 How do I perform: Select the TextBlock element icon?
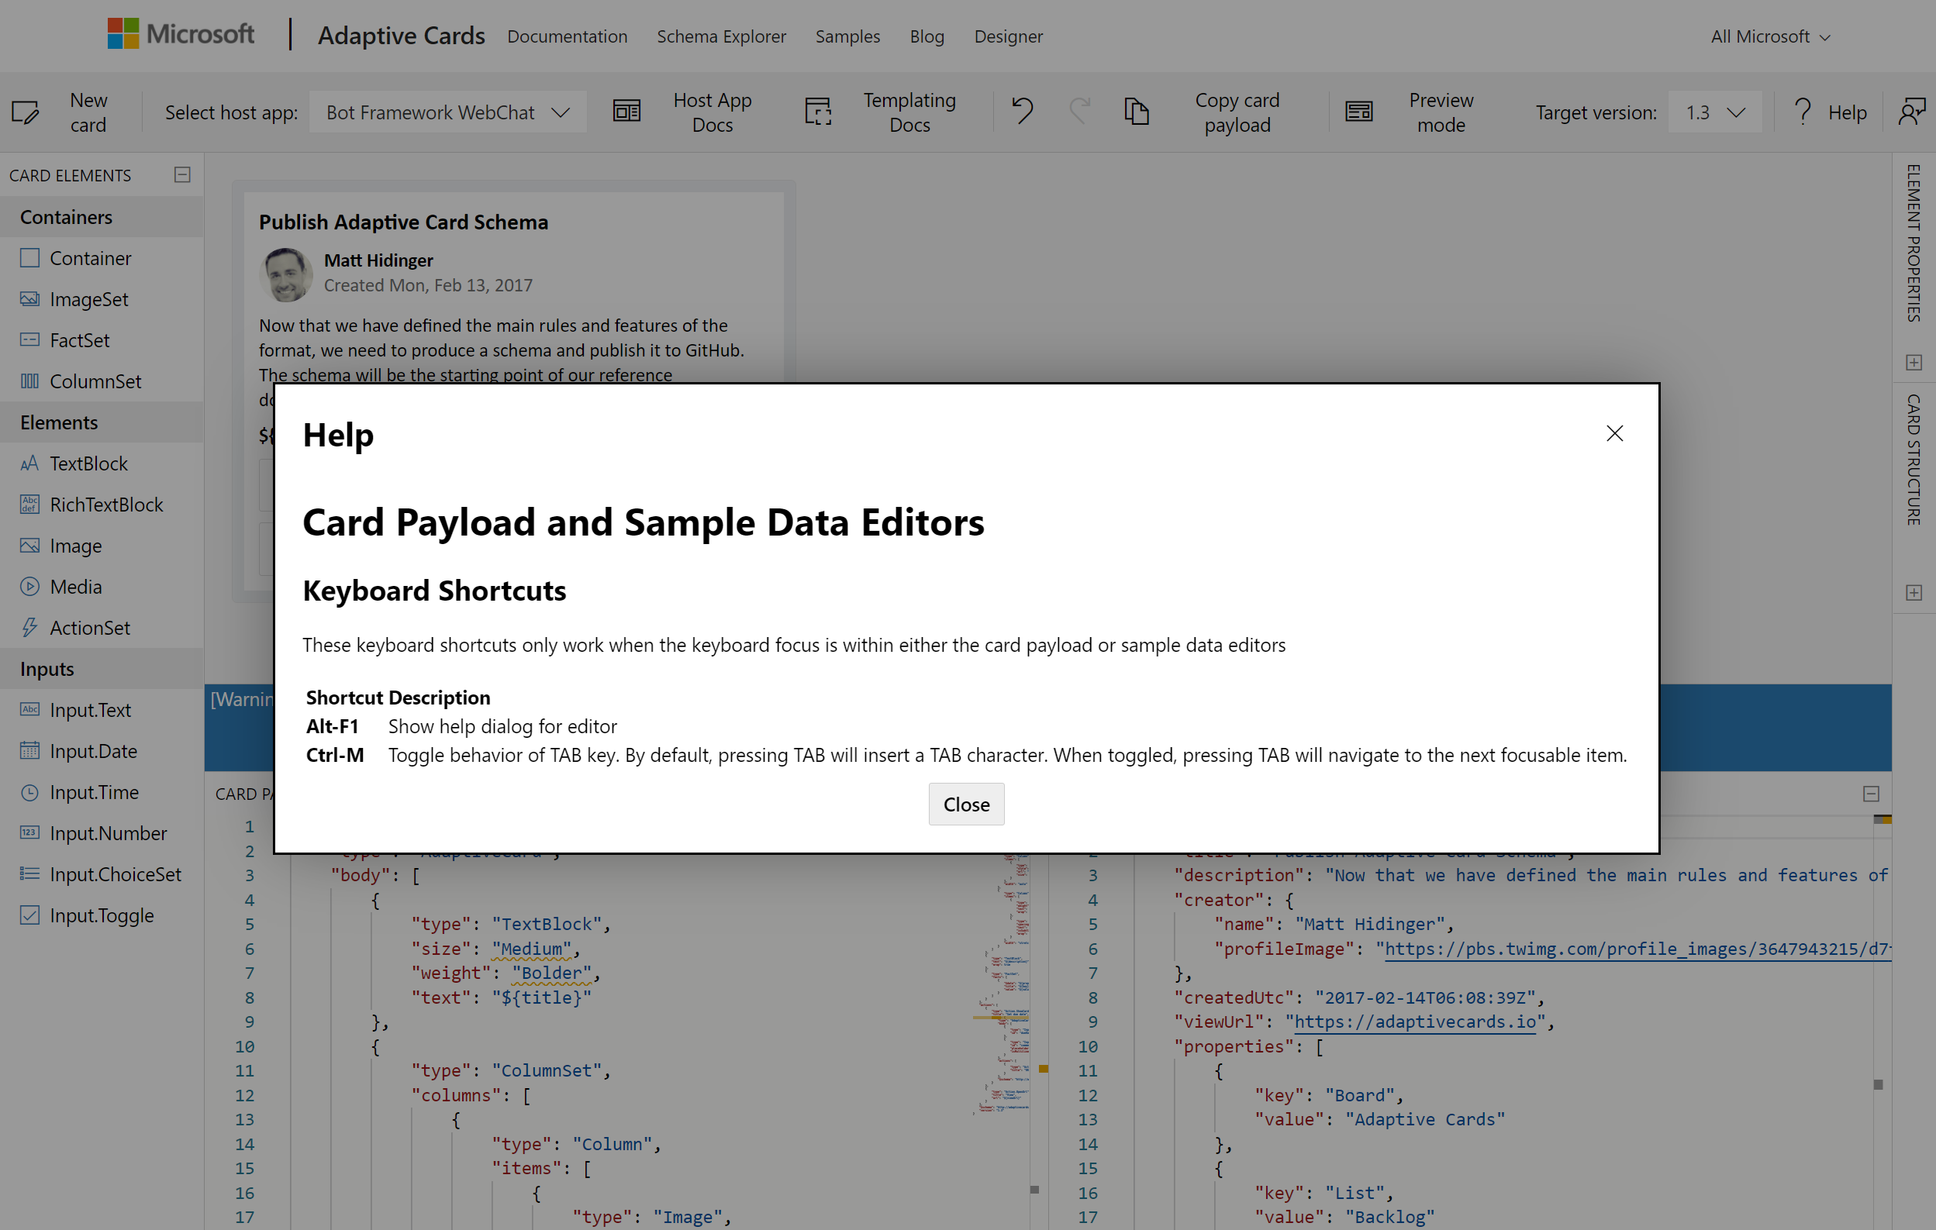point(29,463)
